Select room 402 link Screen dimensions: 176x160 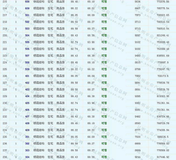point(27,83)
